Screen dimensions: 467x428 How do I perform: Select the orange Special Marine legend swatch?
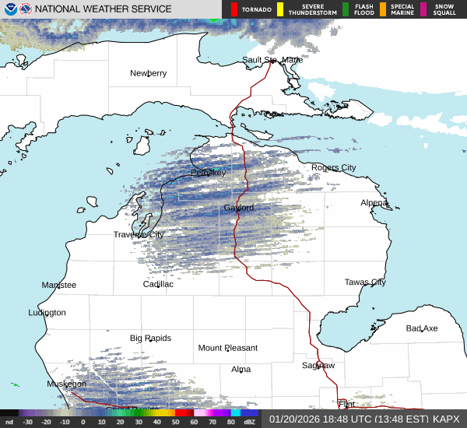tap(384, 9)
